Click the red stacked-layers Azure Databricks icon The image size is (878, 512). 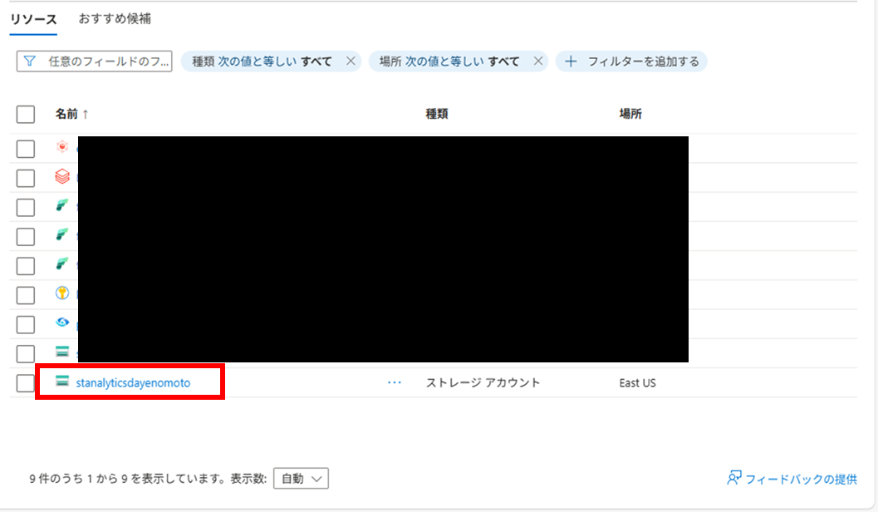tap(62, 176)
